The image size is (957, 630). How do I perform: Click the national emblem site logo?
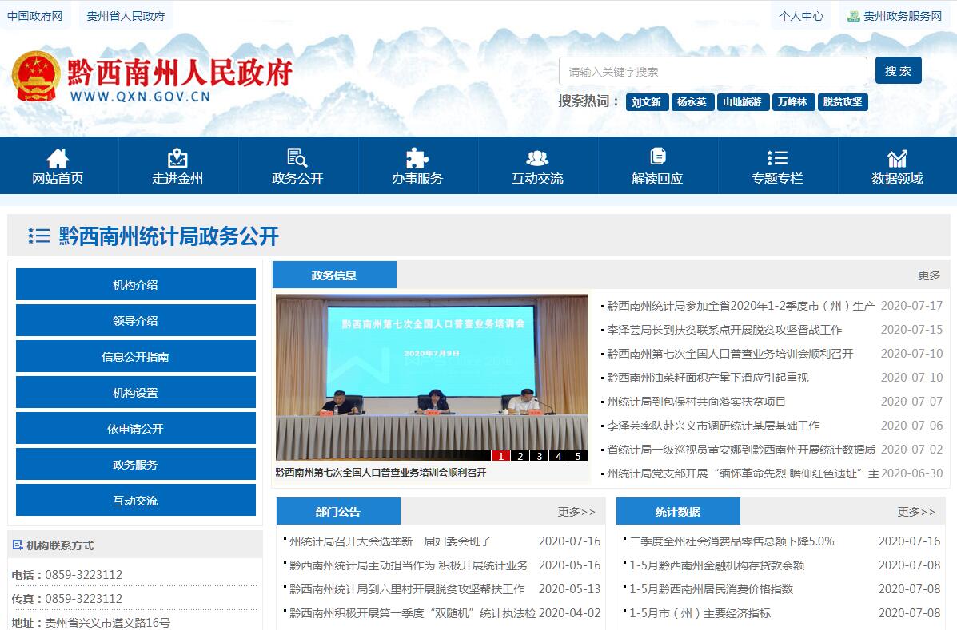coord(36,76)
